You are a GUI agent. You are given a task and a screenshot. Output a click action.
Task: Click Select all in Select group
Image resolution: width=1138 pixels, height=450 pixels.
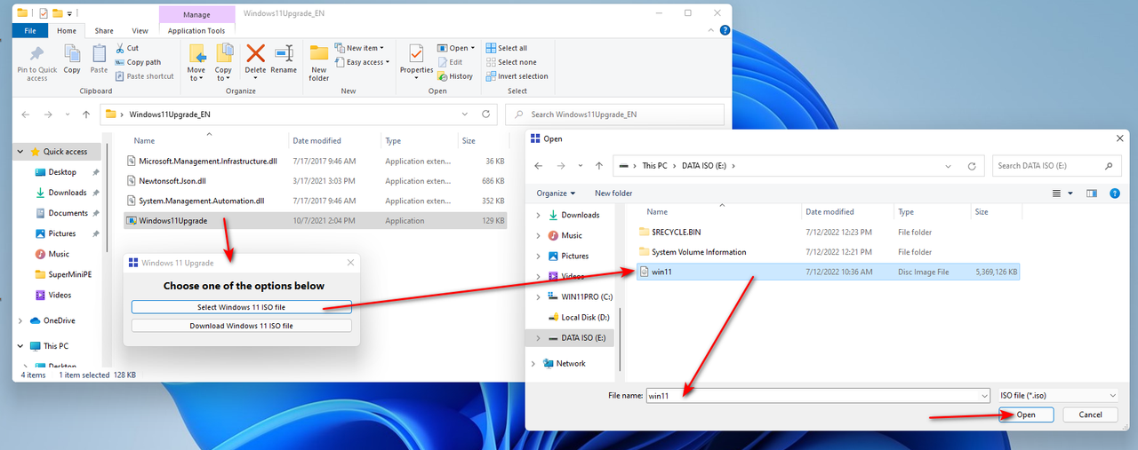(506, 48)
